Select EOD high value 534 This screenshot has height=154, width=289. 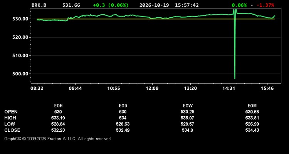coord(123,118)
